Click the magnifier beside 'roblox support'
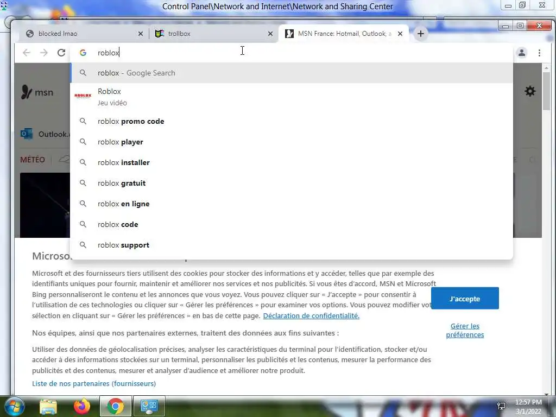The height and width of the screenshot is (417, 556). [x=83, y=245]
